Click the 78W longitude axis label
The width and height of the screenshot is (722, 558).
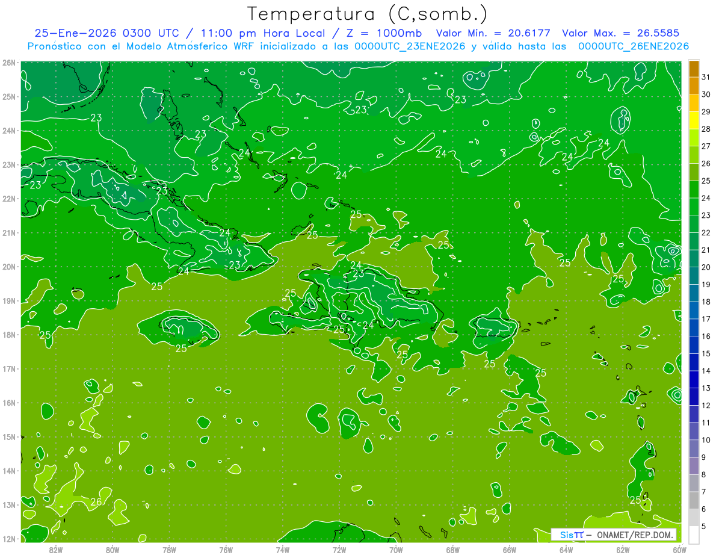pos(169,550)
